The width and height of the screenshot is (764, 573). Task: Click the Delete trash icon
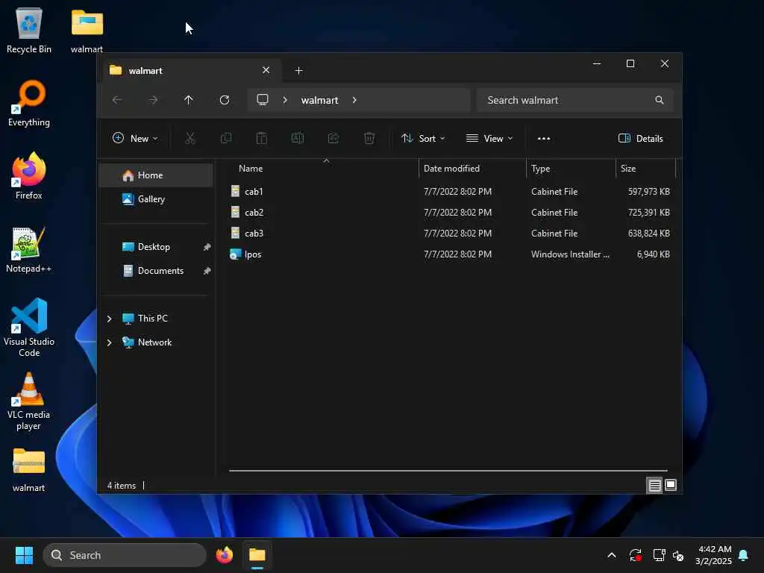(369, 138)
